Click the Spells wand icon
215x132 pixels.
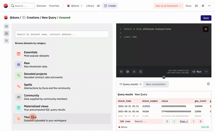click(x=19, y=86)
